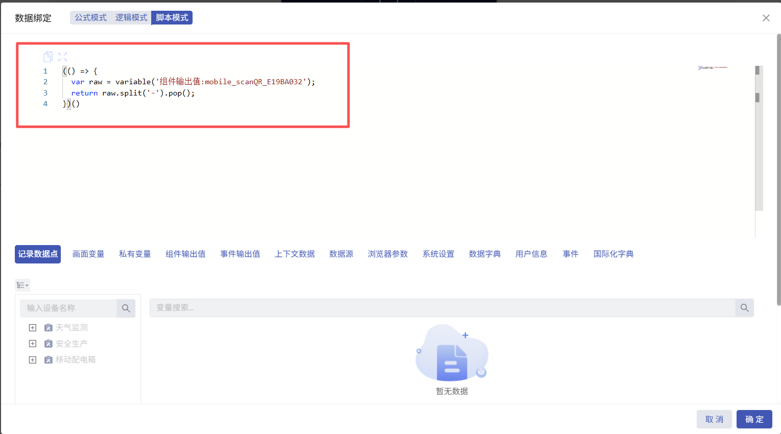The width and height of the screenshot is (781, 434).
Task: Click the fullscreen expand icon in editor
Action: (x=62, y=57)
